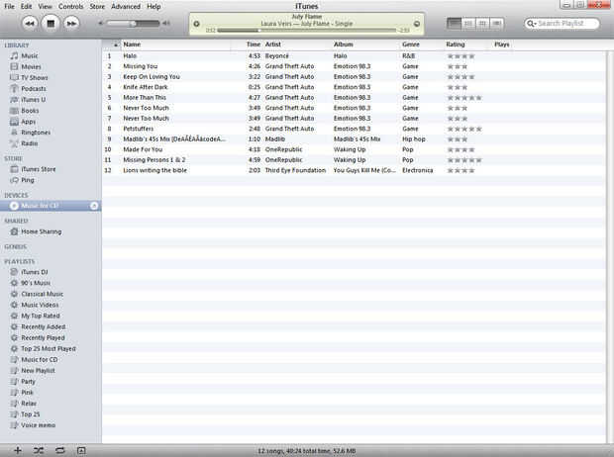Viewport: 614px width, 457px height.
Task: Sort by the Plays column header
Action: pos(502,45)
